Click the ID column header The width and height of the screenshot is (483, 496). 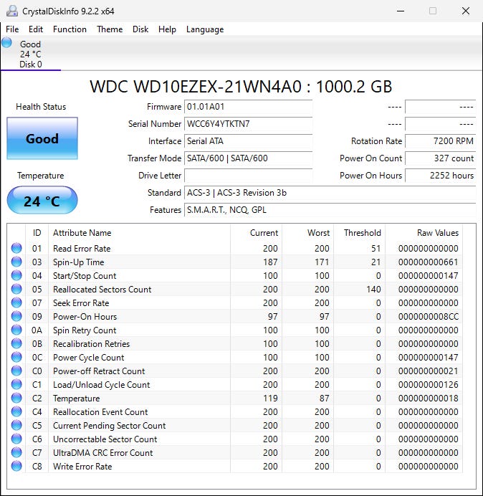[37, 233]
